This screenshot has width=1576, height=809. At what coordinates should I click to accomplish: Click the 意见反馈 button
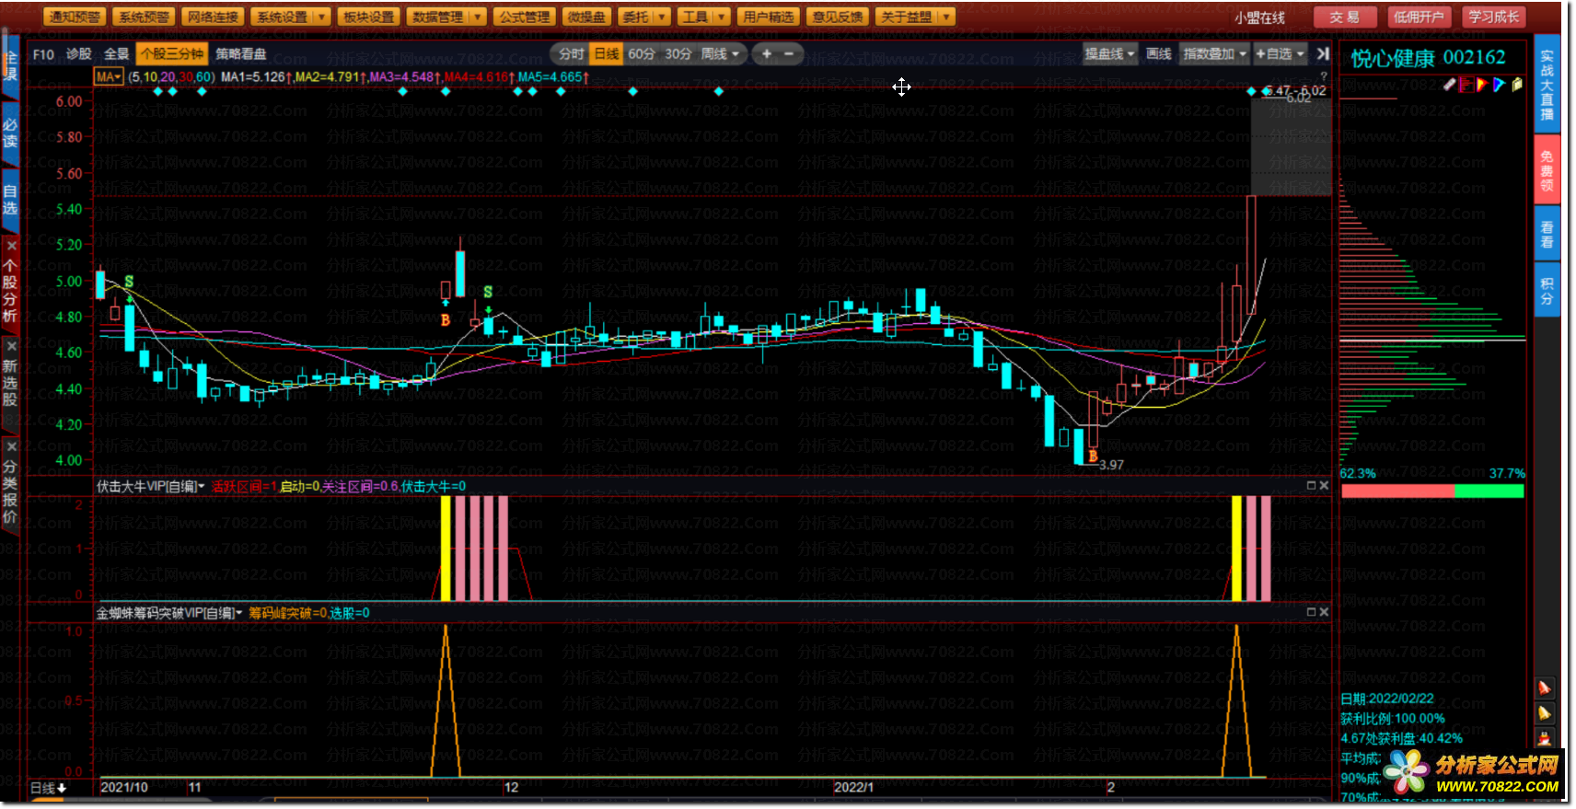coord(837,17)
